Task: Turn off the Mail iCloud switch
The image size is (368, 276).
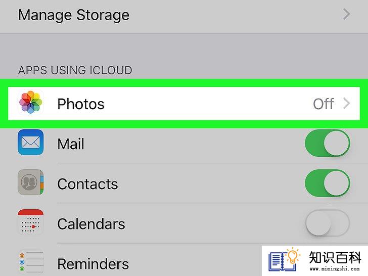Action: click(x=328, y=143)
